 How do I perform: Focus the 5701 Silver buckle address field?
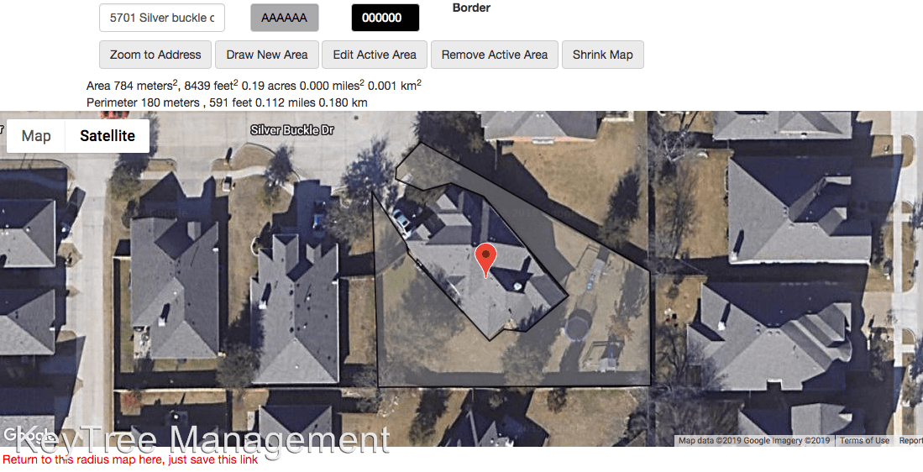162,18
